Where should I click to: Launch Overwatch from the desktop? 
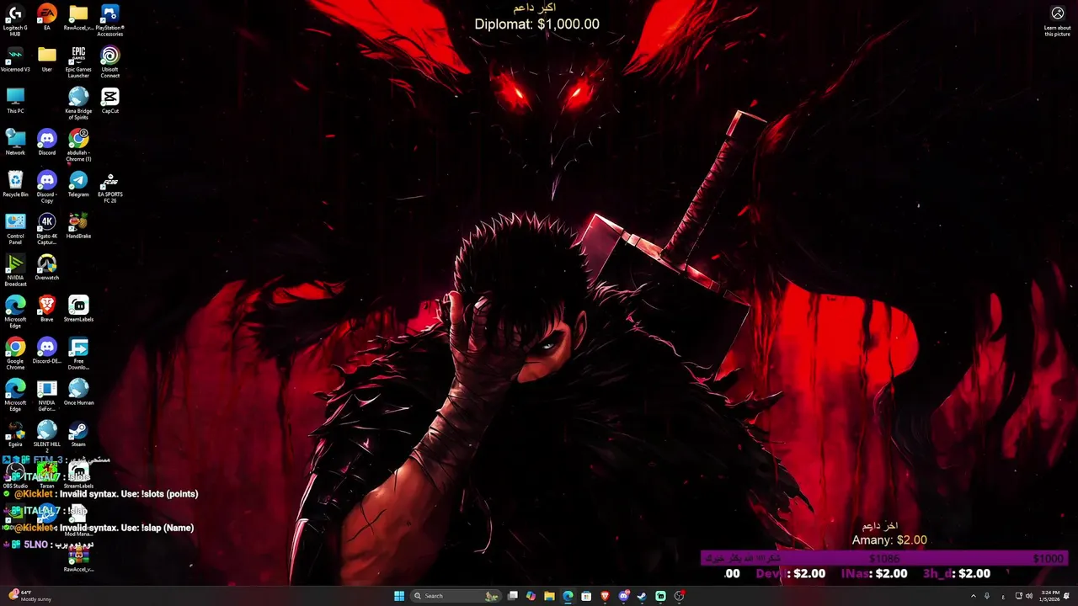(x=47, y=267)
